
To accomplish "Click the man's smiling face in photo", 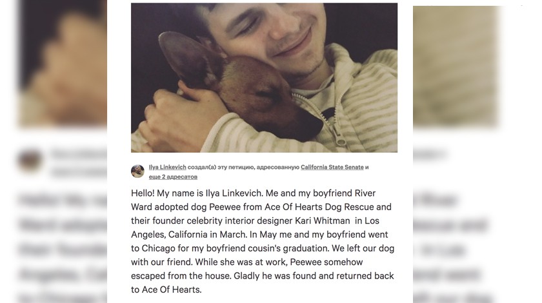I will tap(277, 30).
